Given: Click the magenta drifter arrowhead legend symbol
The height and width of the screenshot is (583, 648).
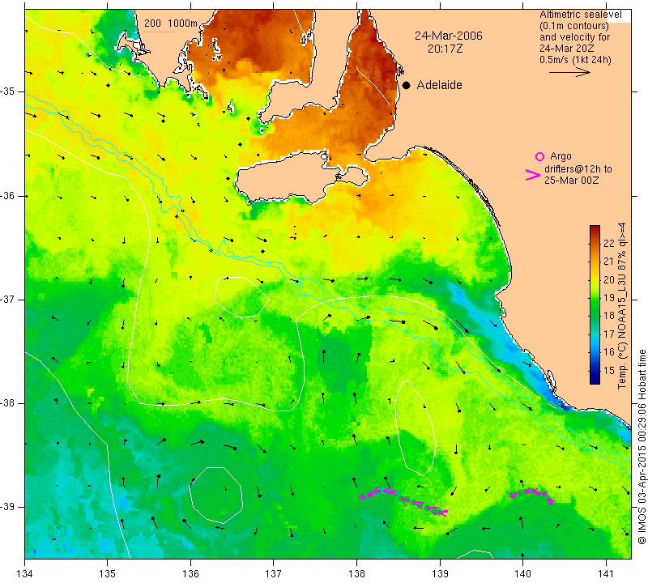Looking at the screenshot, I should [533, 175].
